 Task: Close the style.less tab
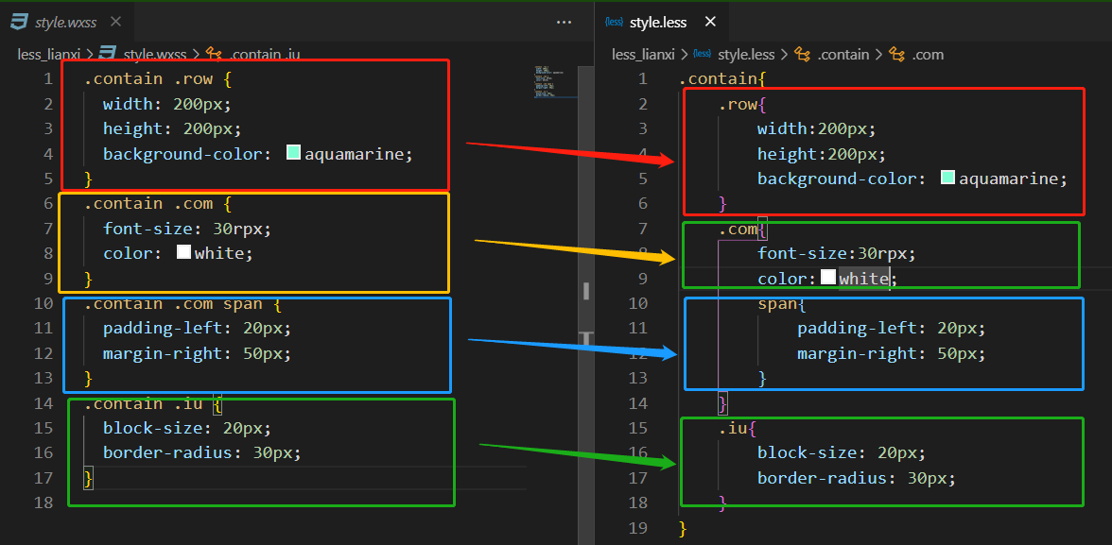(711, 22)
